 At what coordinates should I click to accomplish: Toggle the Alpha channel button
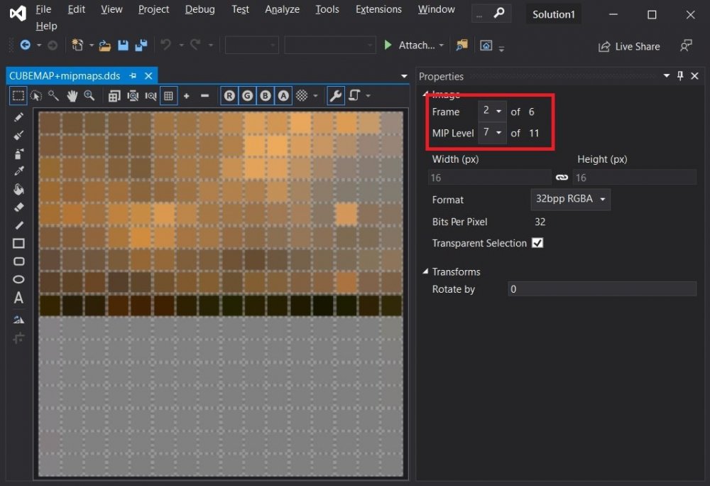tap(283, 95)
